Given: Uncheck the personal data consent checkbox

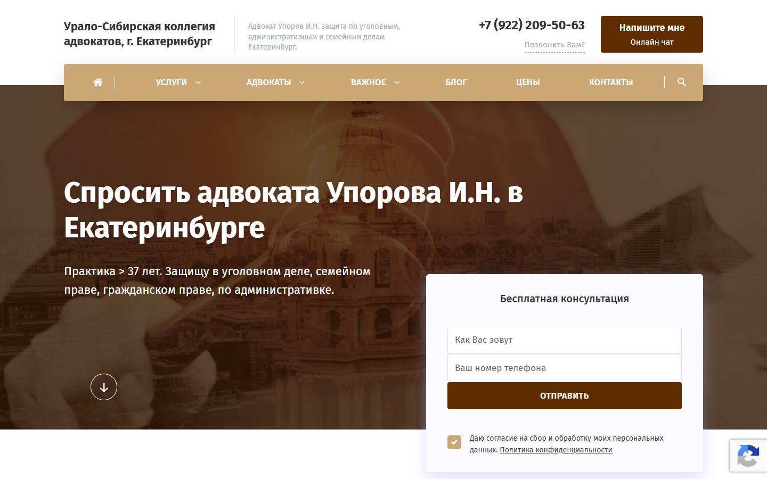Looking at the screenshot, I should [454, 442].
